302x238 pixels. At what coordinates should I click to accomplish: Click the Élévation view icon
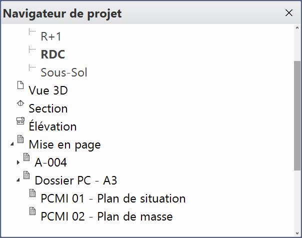pyautogui.click(x=20, y=122)
